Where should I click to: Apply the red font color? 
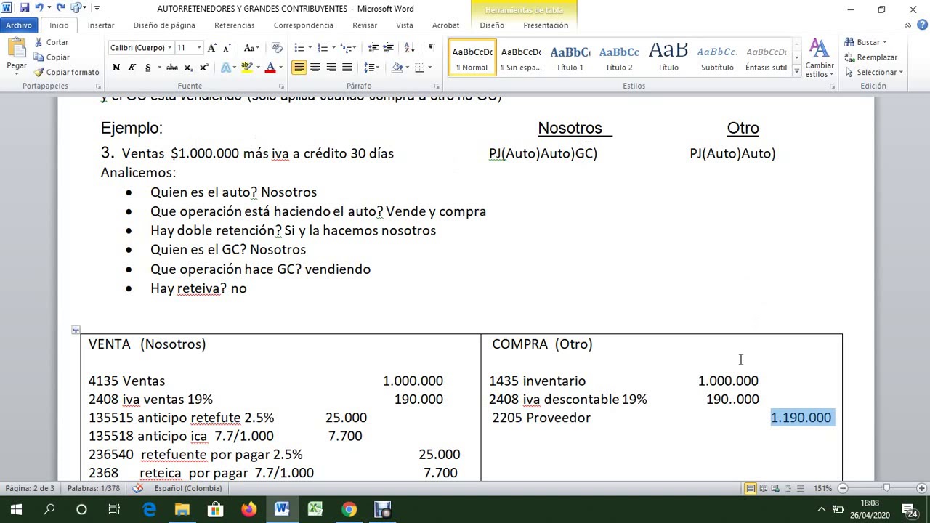270,68
